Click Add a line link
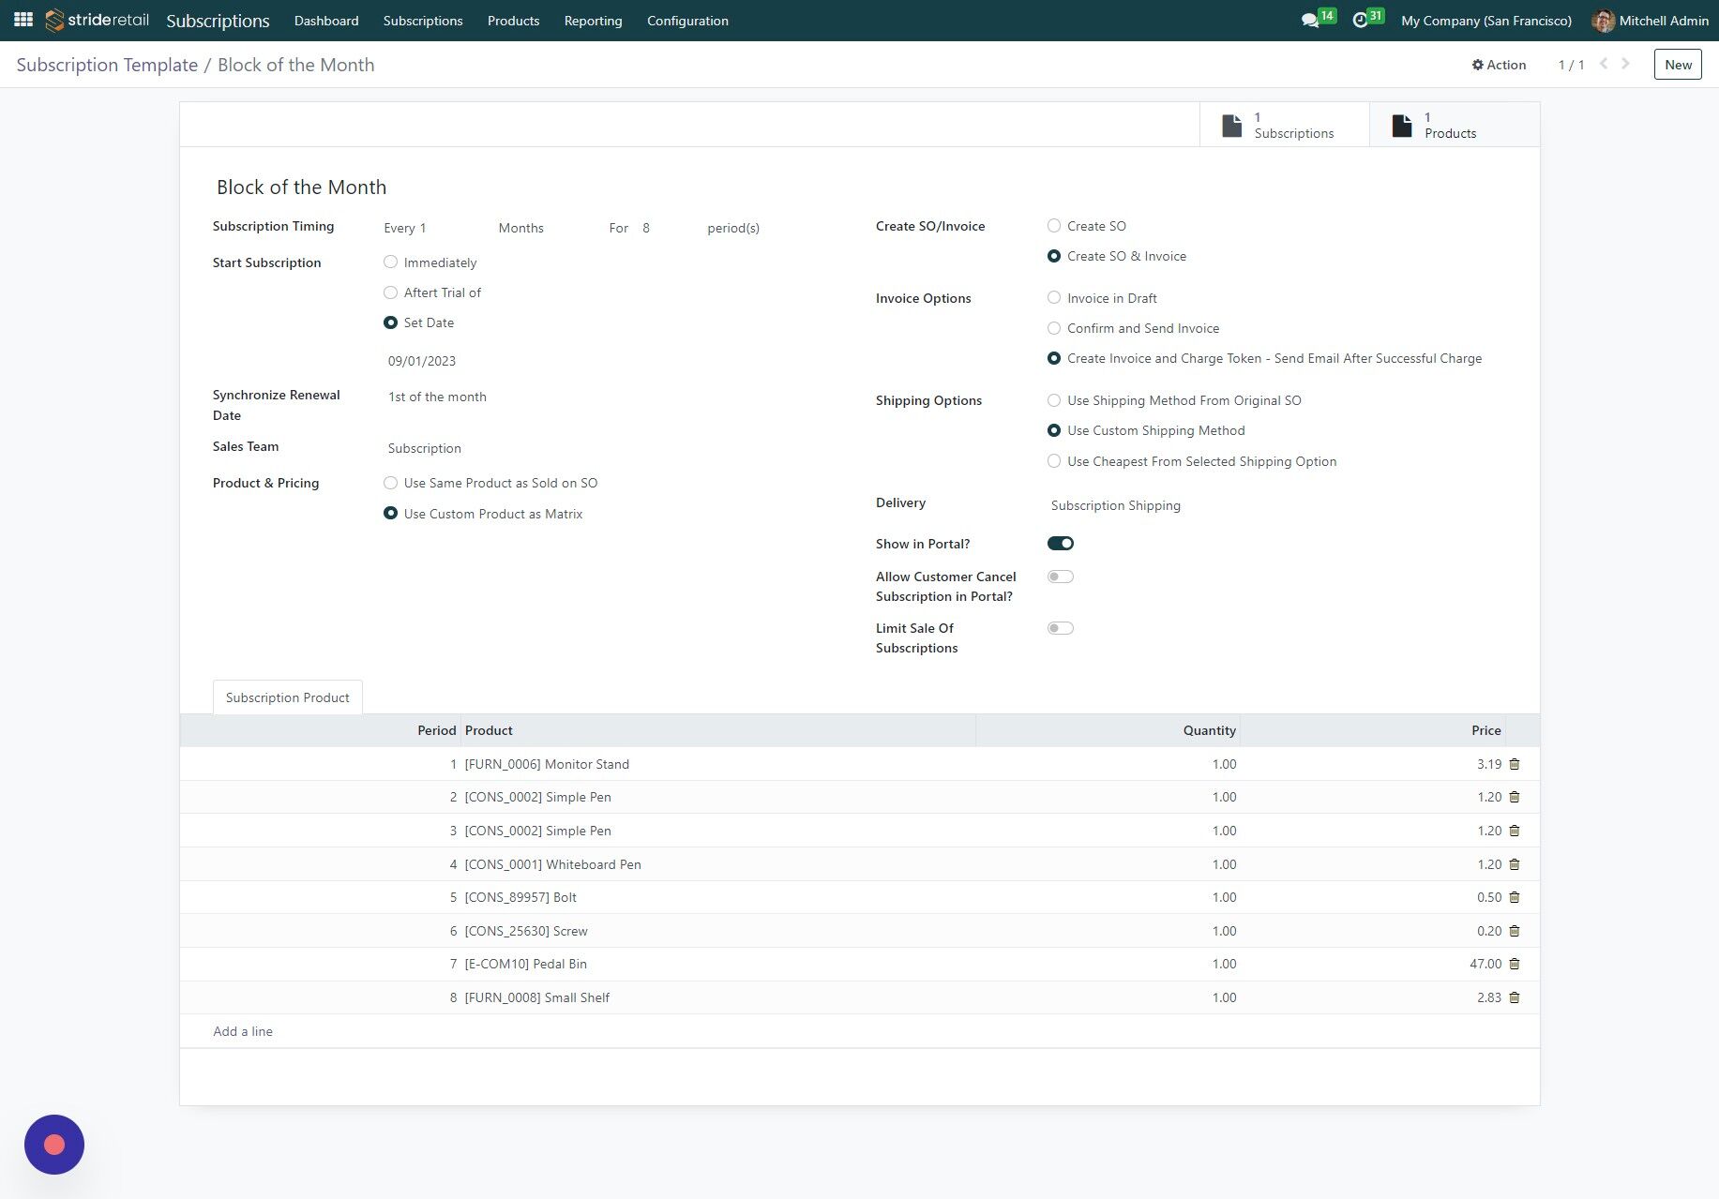Image resolution: width=1719 pixels, height=1199 pixels. point(243,1031)
